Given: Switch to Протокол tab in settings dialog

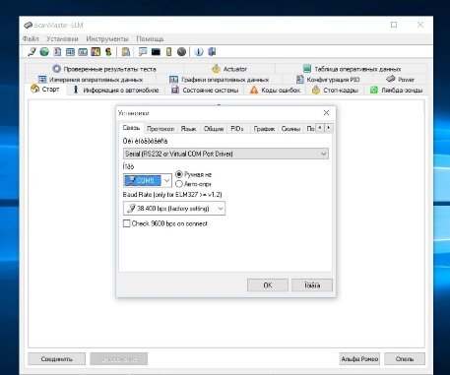Looking at the screenshot, I should pyautogui.click(x=161, y=129).
